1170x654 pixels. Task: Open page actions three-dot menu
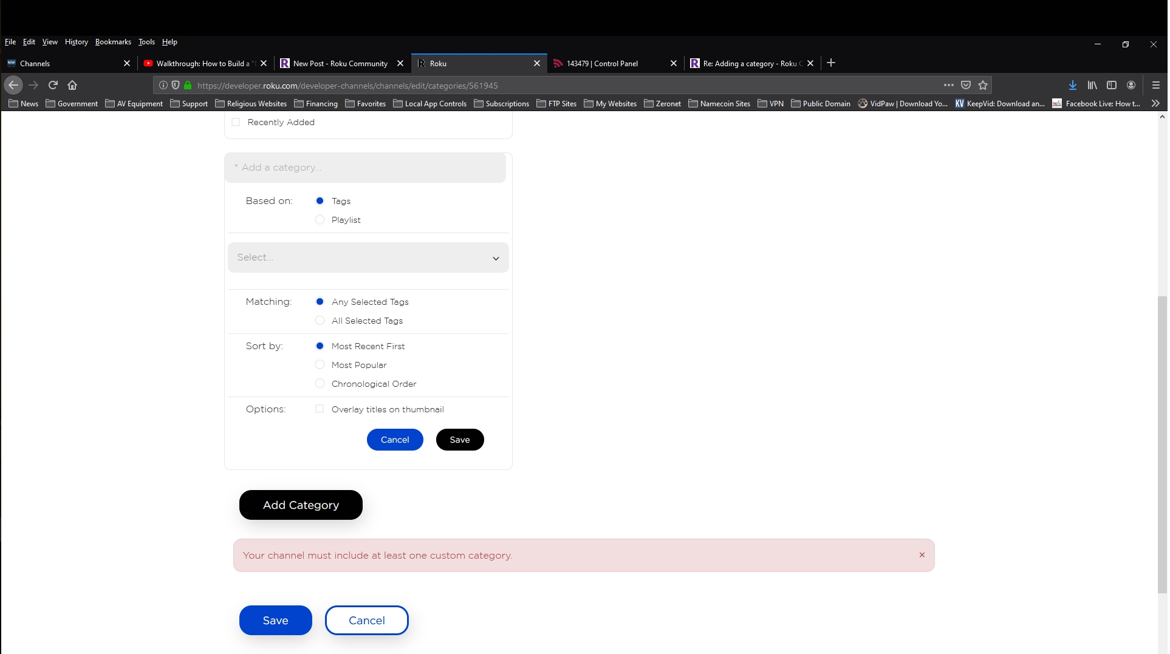(949, 85)
